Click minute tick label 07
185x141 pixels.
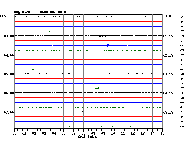pyautogui.click(x=83, y=134)
